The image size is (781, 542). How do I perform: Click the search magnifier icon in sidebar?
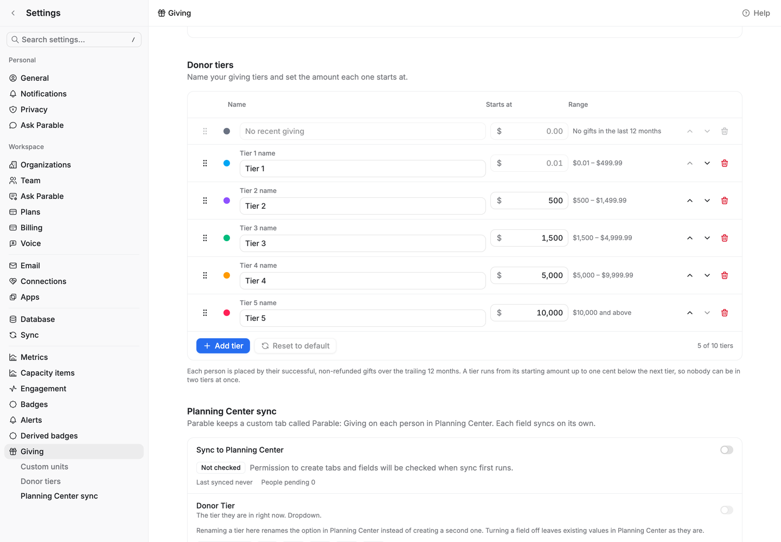tap(15, 40)
